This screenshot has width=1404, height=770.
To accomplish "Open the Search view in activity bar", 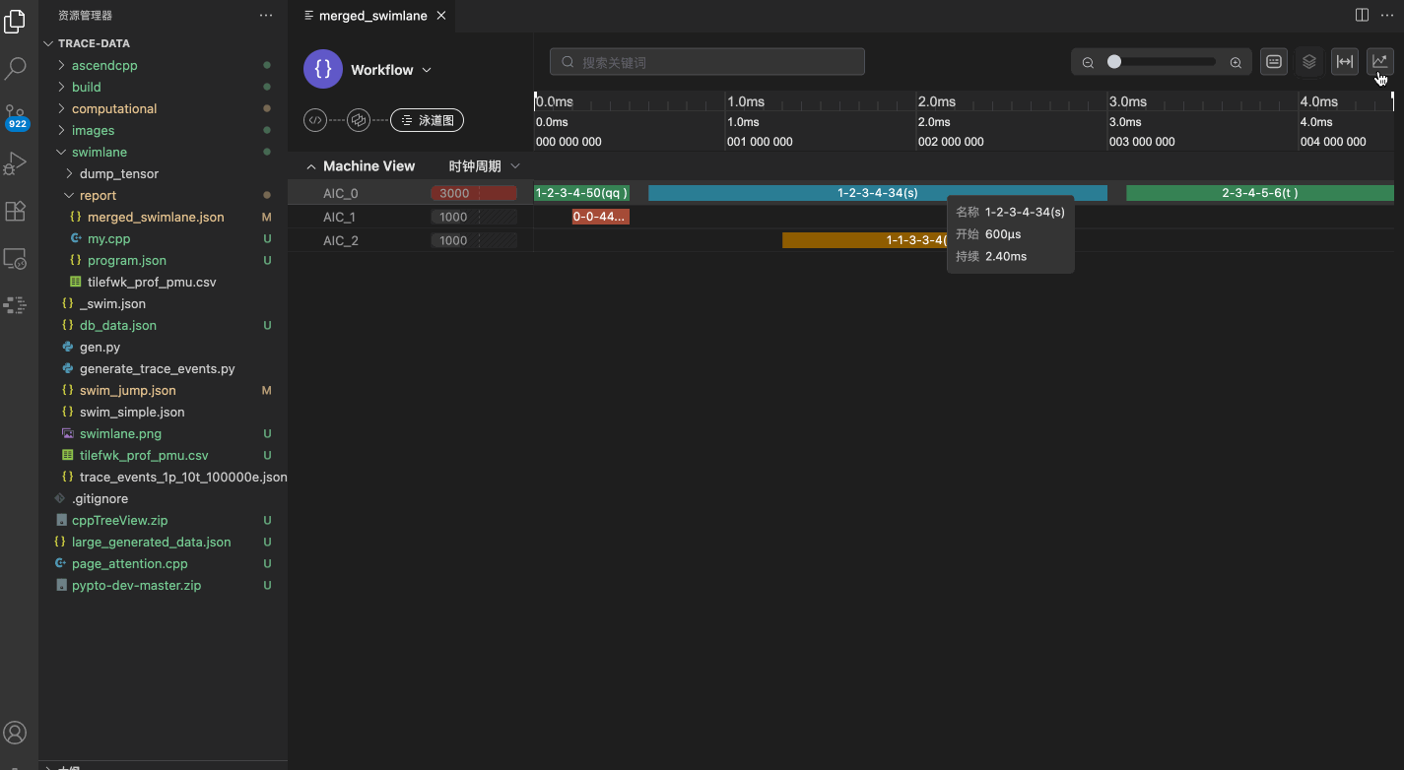I will 16,68.
